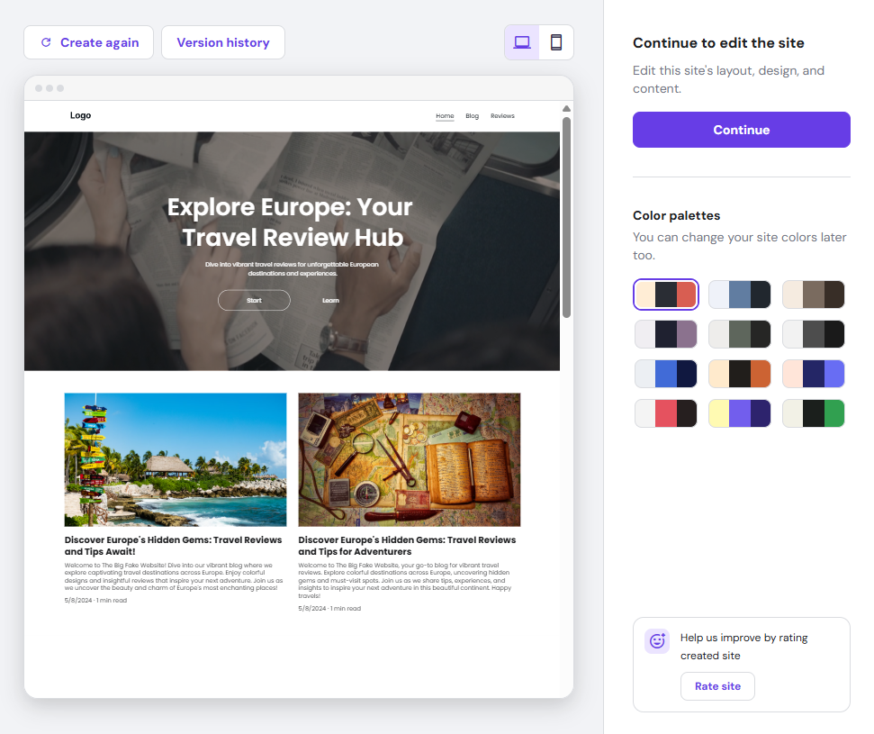Expand the Version history panel

[x=222, y=42]
